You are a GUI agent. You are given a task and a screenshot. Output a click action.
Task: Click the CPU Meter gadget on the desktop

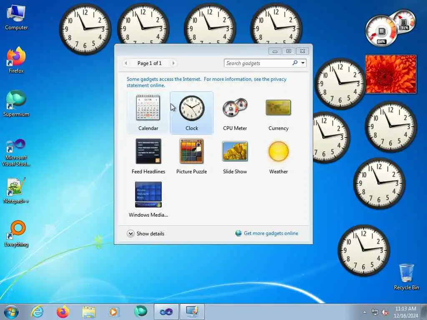(x=390, y=28)
